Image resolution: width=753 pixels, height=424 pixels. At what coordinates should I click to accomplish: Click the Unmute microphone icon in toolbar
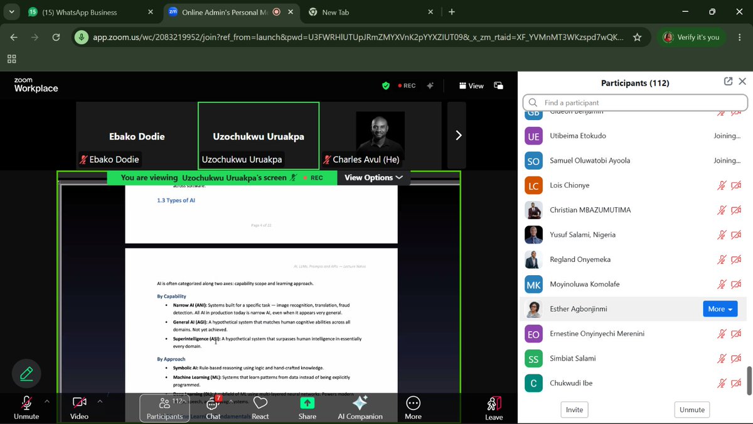pos(26,403)
